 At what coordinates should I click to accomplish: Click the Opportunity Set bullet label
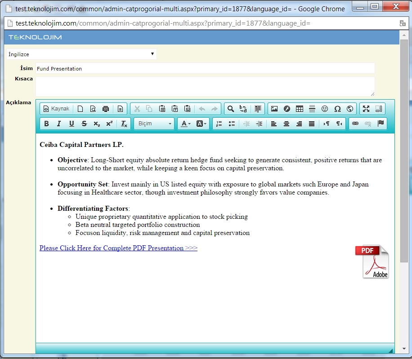(82, 184)
